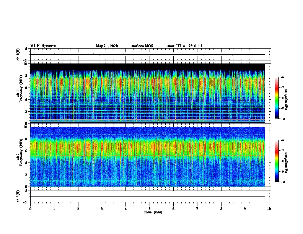Click the ch.1 colorbar "-10" label
Image resolution: width=303 pixels, height=234 pixels.
(x=283, y=119)
